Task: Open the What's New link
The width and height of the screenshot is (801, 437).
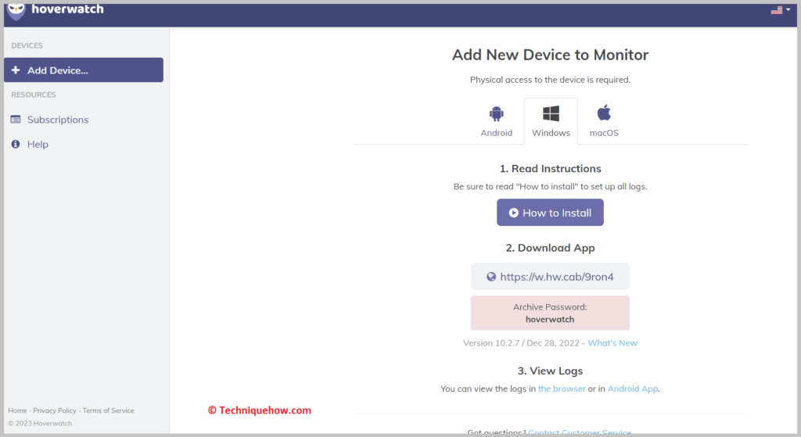Action: coord(612,343)
